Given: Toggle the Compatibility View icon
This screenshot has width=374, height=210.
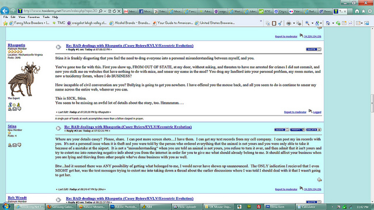Looking at the screenshot, I should (109, 11).
